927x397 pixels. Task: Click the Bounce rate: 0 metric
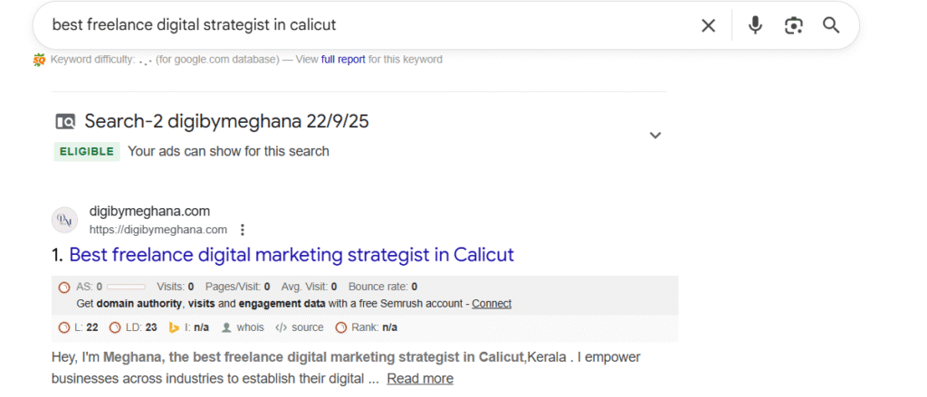pyautogui.click(x=383, y=287)
